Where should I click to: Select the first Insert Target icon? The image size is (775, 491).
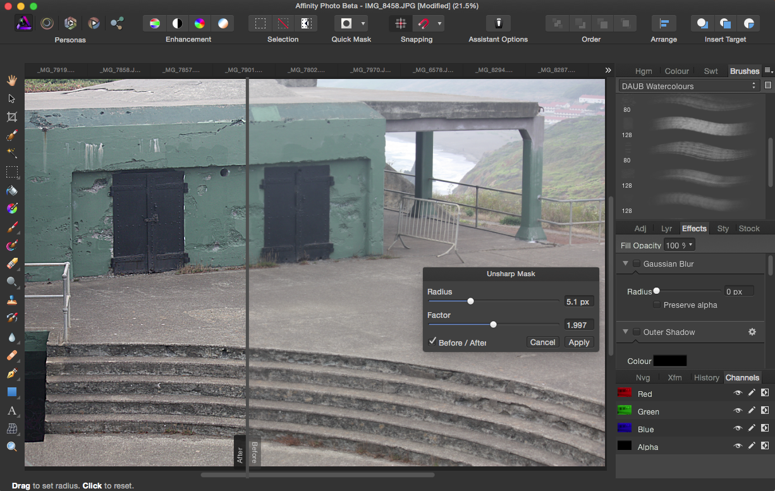tap(702, 23)
